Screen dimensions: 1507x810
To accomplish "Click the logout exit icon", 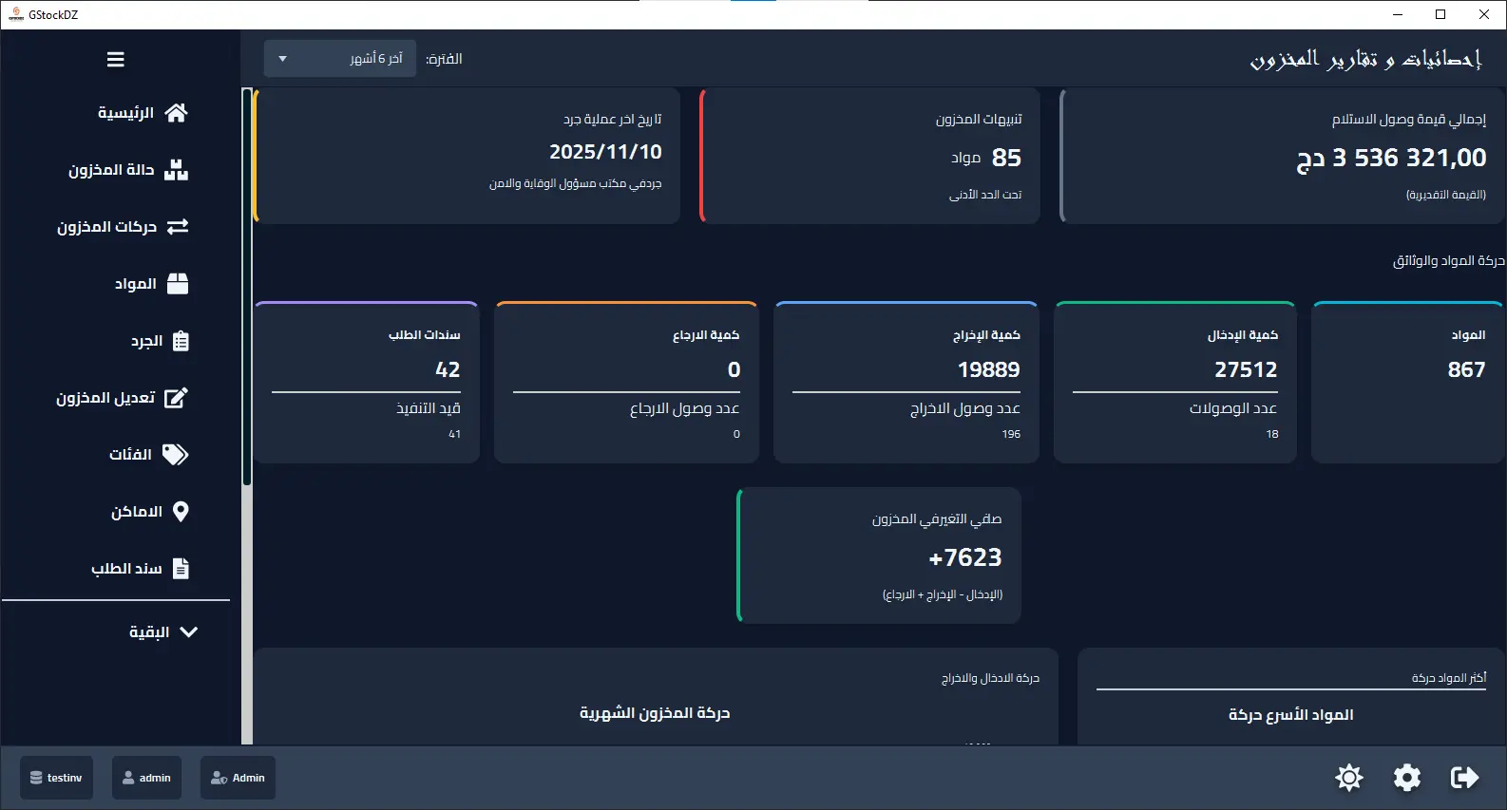I will coord(1465,778).
